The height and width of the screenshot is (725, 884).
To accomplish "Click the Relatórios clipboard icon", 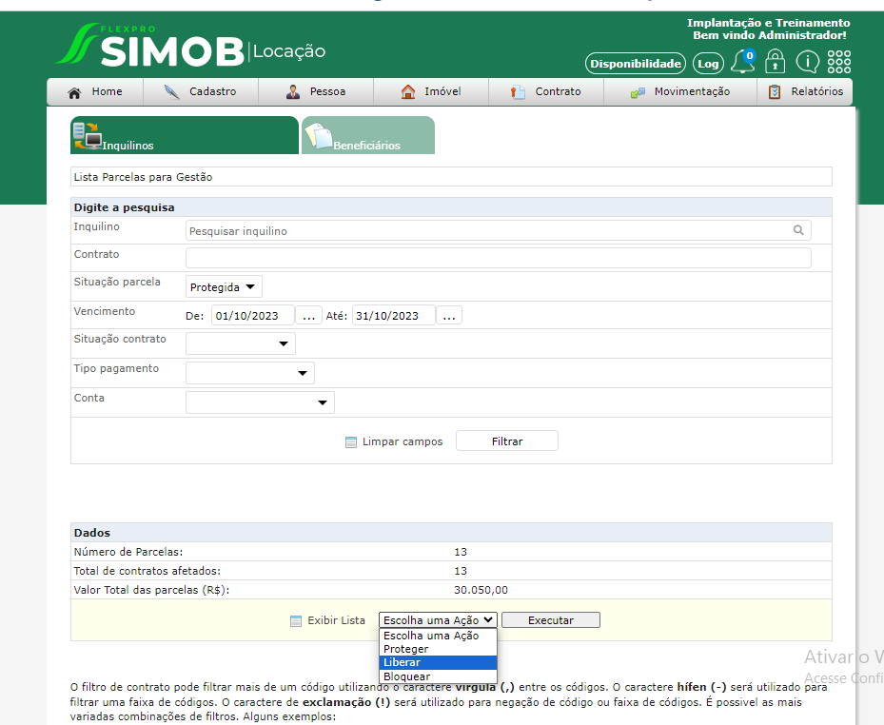I will pyautogui.click(x=775, y=92).
